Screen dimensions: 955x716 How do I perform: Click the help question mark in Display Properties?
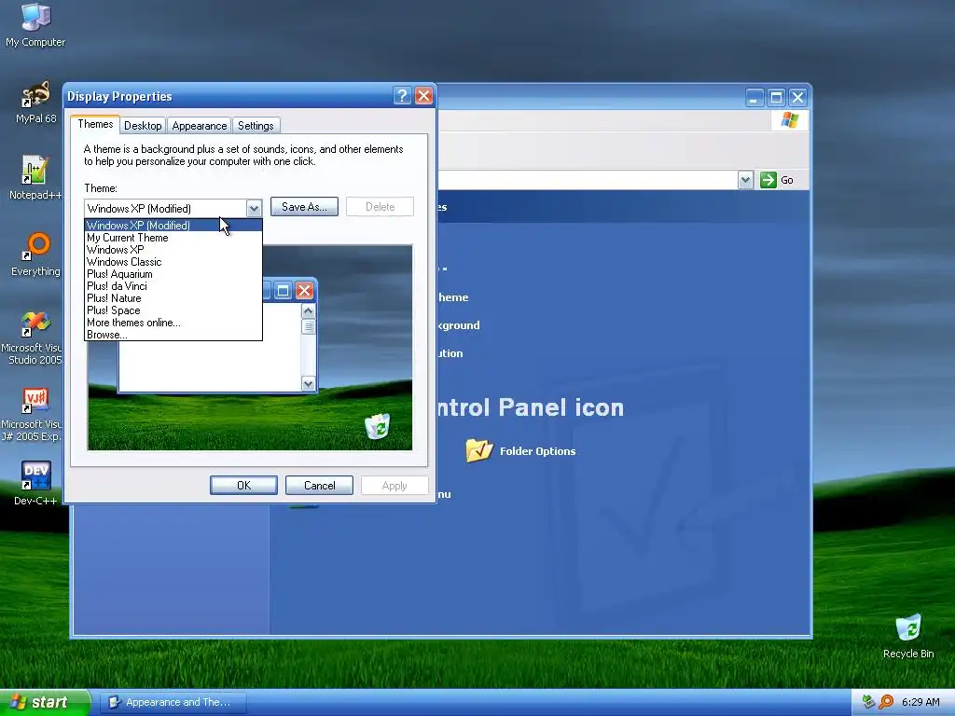[402, 96]
